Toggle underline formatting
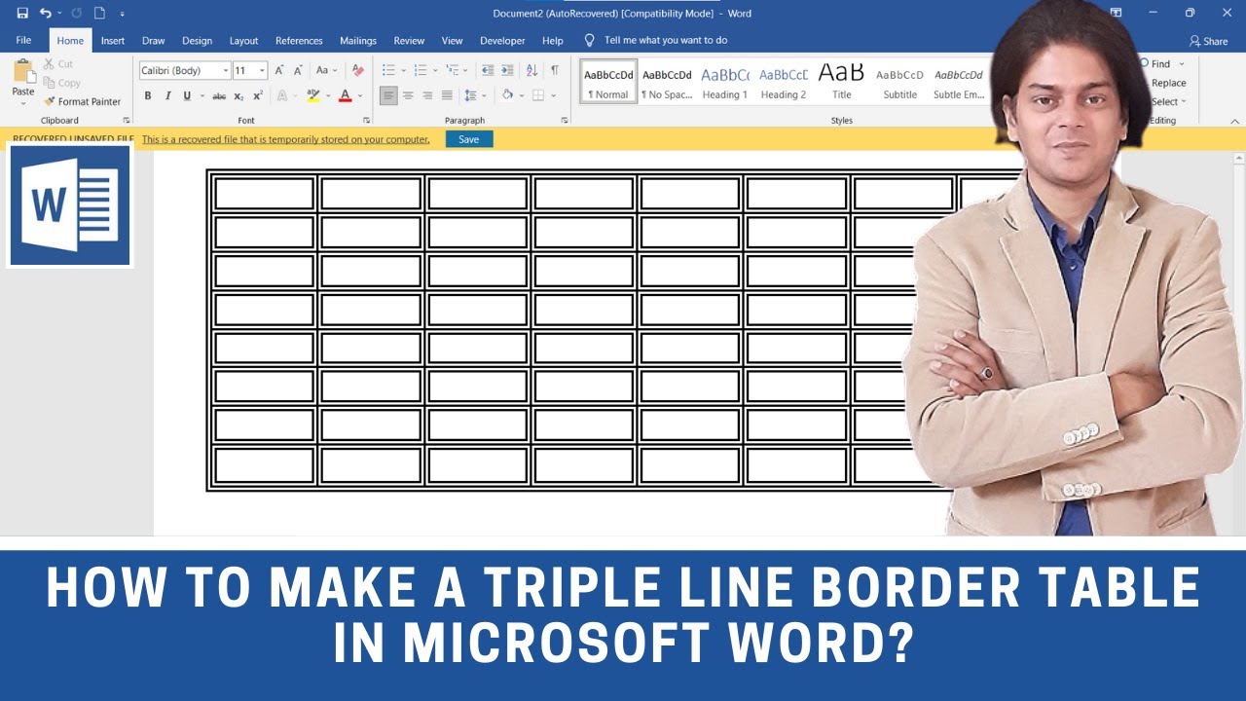Screen dimensions: 1246x701 click(187, 95)
